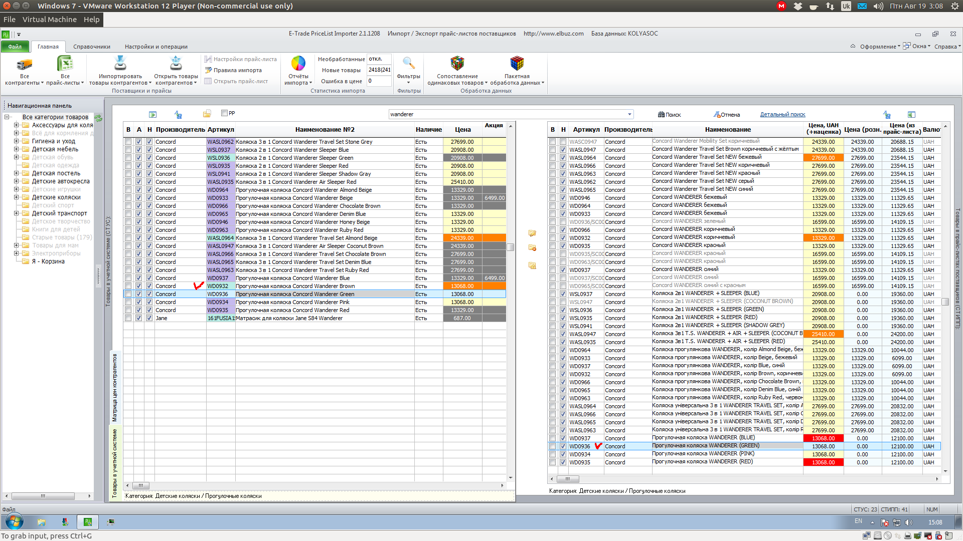Switch to 'Справочники' ribbon tab
This screenshot has width=963, height=541.
[x=92, y=47]
